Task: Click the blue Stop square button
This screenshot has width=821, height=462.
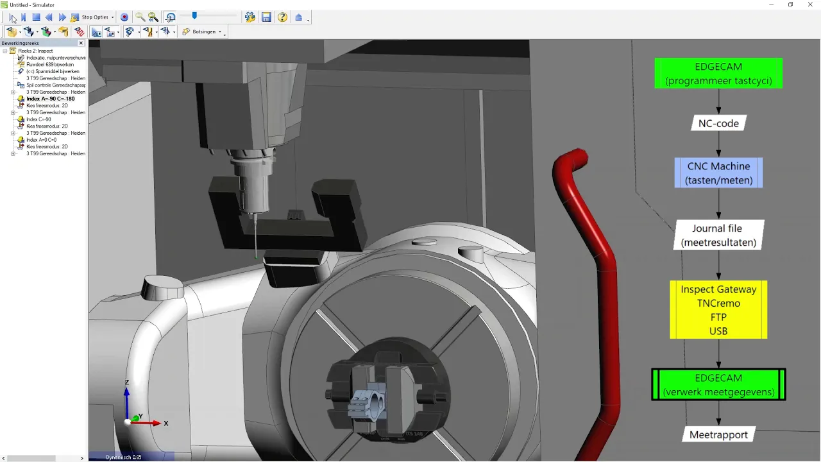Action: pyautogui.click(x=36, y=17)
